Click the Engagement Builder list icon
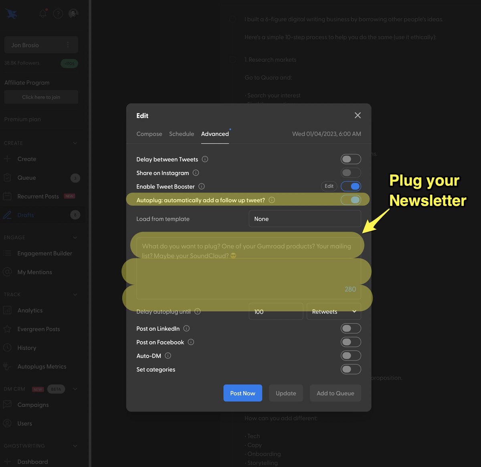The image size is (481, 467). (7, 253)
